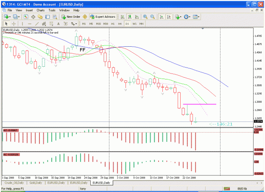The image size is (265, 192).
Task: Toggle the Market Watch window icon
Action: (x=26, y=17)
